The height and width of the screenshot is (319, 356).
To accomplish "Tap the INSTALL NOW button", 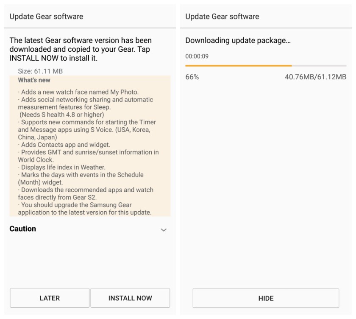I will click(130, 298).
